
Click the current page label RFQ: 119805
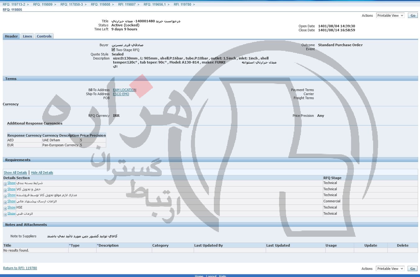[12, 10]
